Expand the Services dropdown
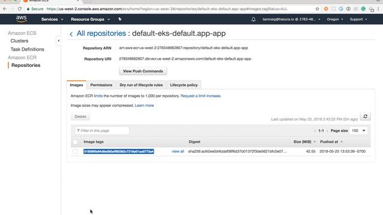The width and height of the screenshot is (383, 215). click(x=52, y=19)
